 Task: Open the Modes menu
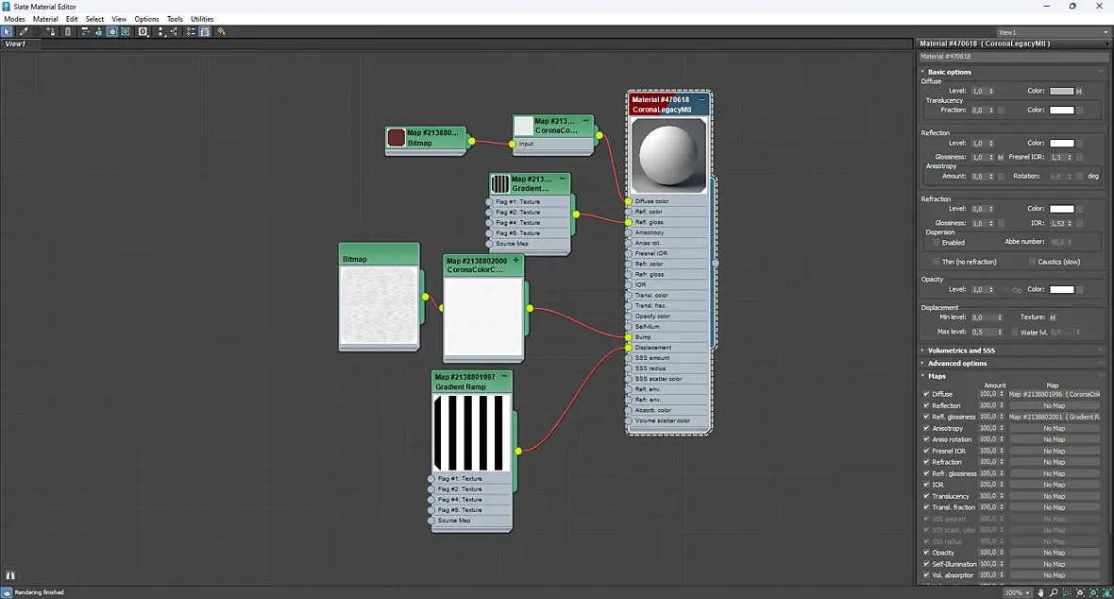click(14, 19)
